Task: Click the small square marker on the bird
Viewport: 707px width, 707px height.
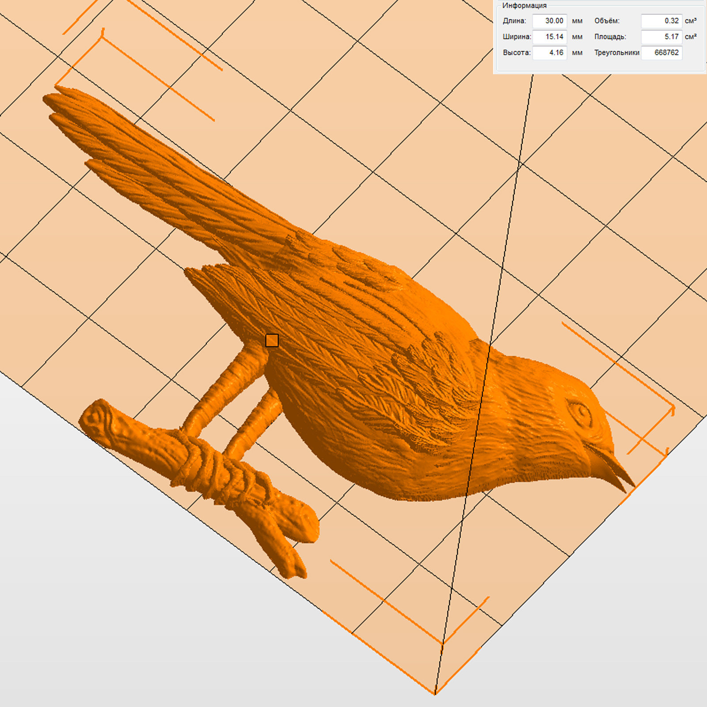Action: (272, 340)
